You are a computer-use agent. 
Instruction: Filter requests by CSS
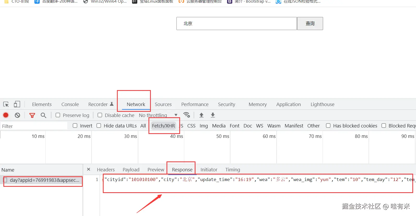click(x=191, y=126)
